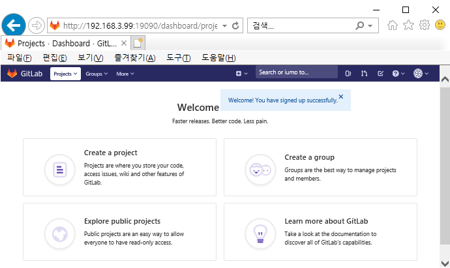Click the URL address field
450x268 pixels.
[x=140, y=26]
